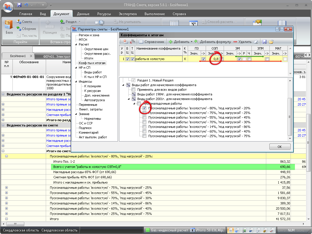The image size is (312, 234).
Task: Switch to the Ресурсы ribbon tab
Action: (x=104, y=14)
